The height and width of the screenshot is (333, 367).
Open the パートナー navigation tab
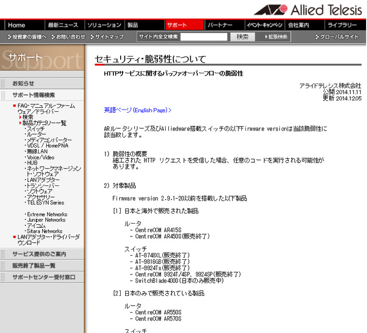pos(220,25)
